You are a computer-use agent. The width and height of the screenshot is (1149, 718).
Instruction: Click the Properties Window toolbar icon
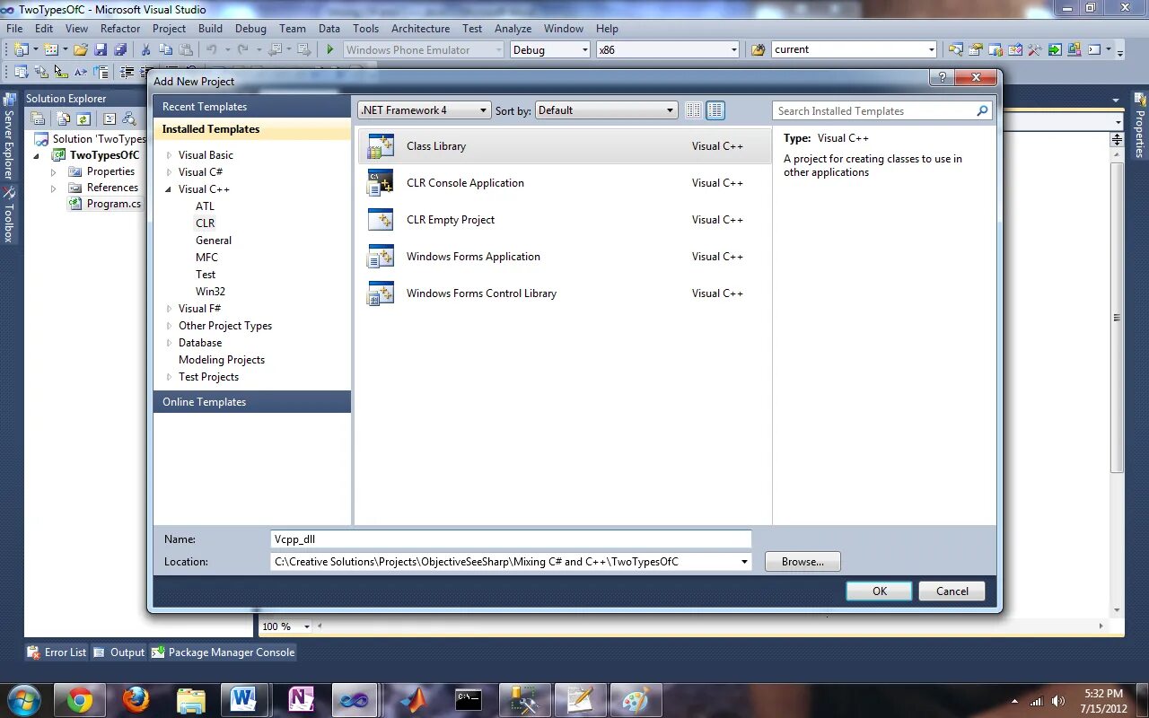point(975,49)
